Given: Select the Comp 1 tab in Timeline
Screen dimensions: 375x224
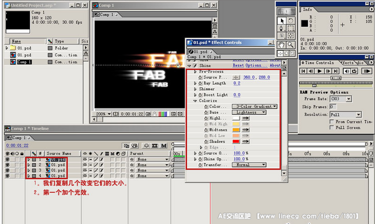Looking at the screenshot, I should point(18,138).
